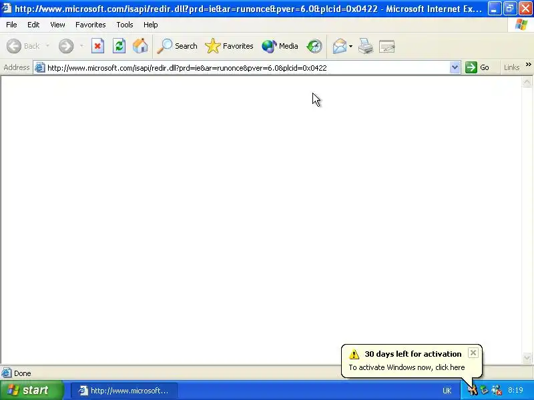The image size is (534, 400).
Task: Open the Favorites star toolbar button
Action: pyautogui.click(x=229, y=46)
